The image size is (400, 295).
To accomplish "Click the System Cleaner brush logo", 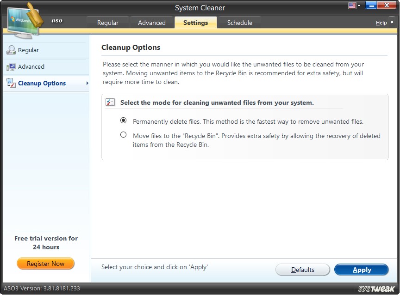I will [x=25, y=21].
